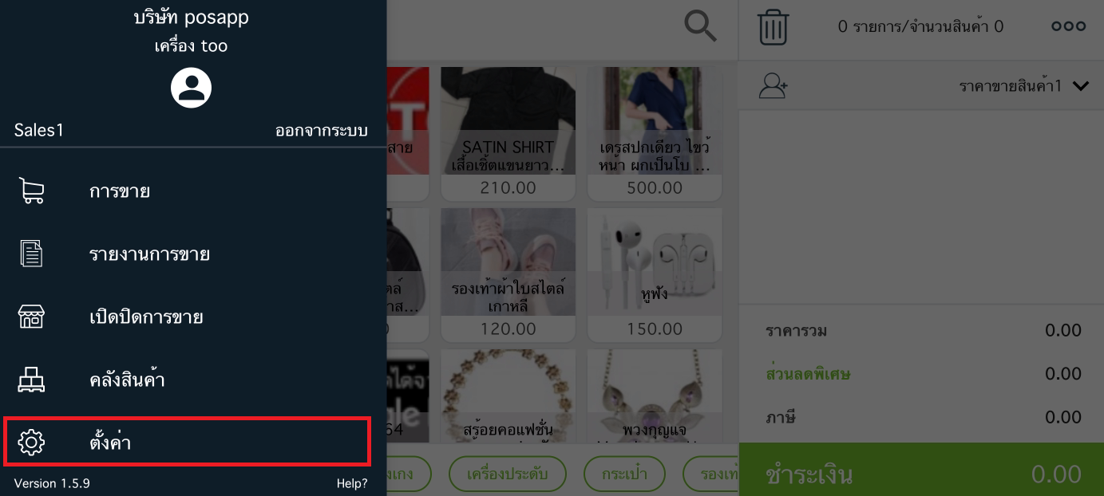Select the เครื่องประดับ category tab

pyautogui.click(x=507, y=474)
